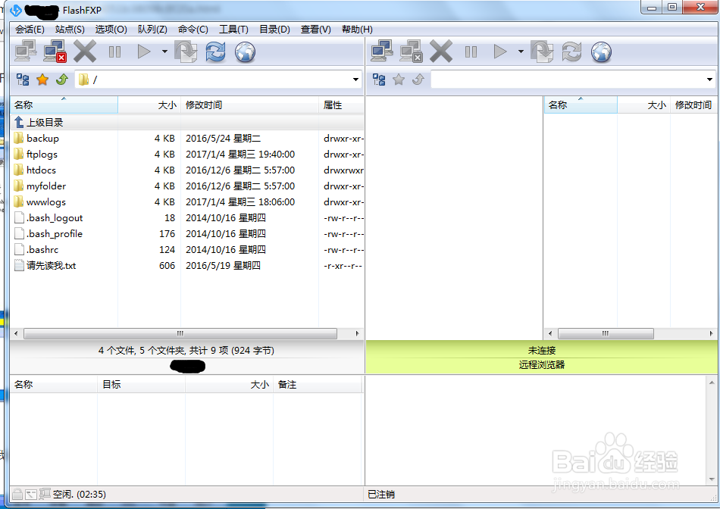Click the left pane Transfer file icon
This screenshot has height=509, width=720.
186,51
